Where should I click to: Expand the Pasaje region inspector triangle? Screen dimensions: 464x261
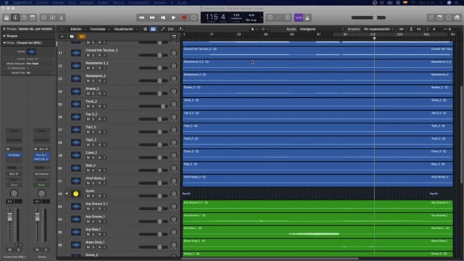coord(4,29)
